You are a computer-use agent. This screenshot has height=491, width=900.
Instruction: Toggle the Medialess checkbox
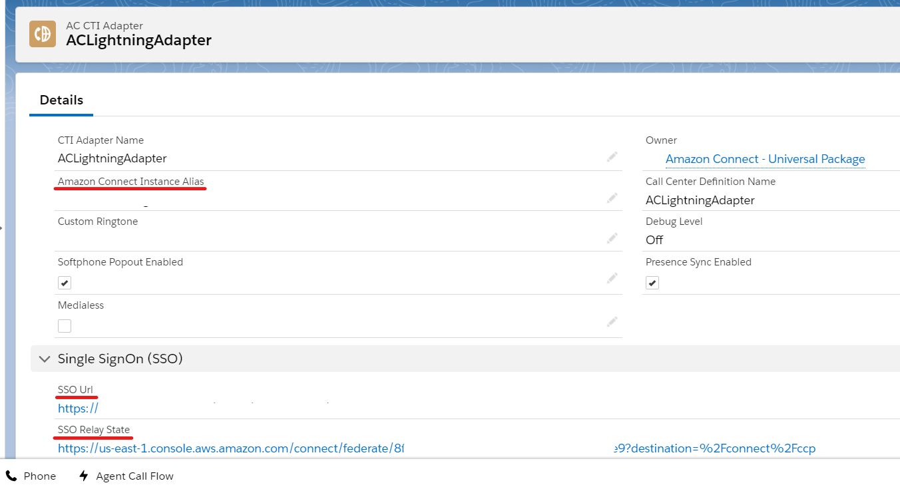pyautogui.click(x=65, y=326)
